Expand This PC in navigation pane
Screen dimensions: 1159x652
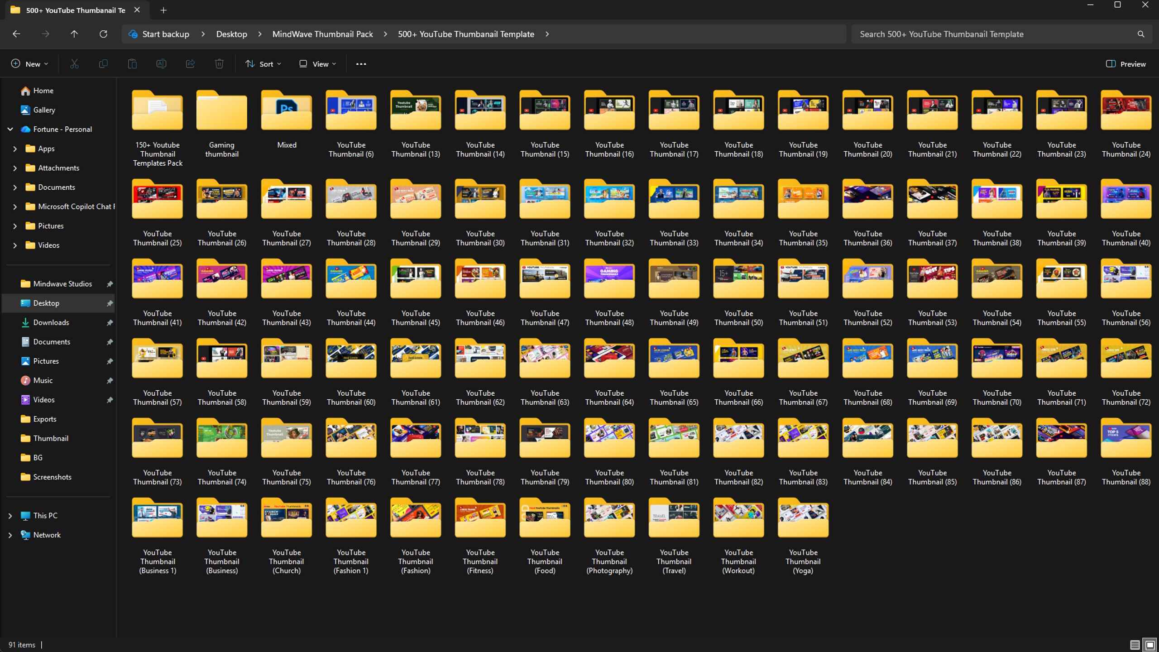[10, 516]
